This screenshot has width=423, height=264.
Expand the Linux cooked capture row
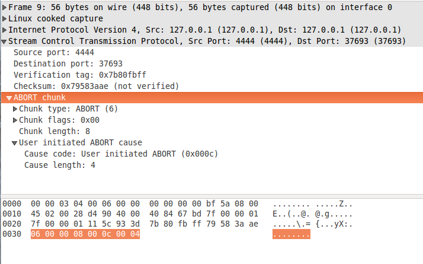5,19
